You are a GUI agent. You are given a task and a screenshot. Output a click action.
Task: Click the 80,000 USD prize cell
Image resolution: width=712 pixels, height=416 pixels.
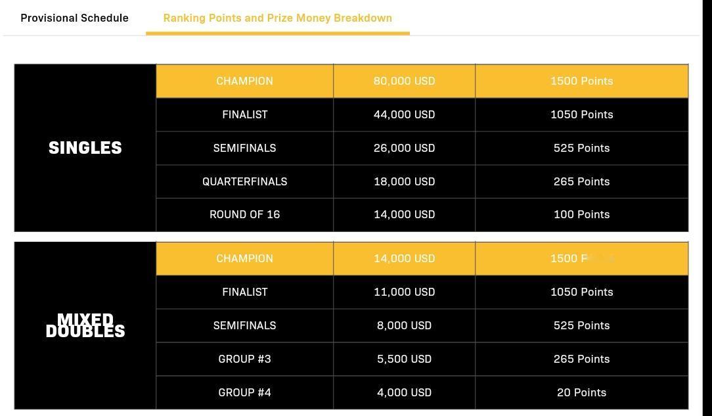click(x=404, y=81)
